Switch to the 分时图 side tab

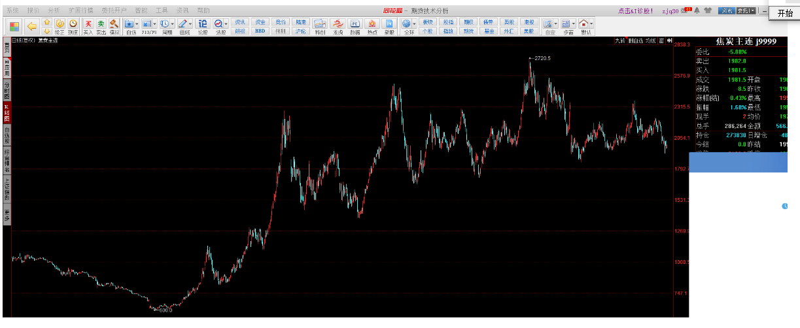tap(7, 89)
